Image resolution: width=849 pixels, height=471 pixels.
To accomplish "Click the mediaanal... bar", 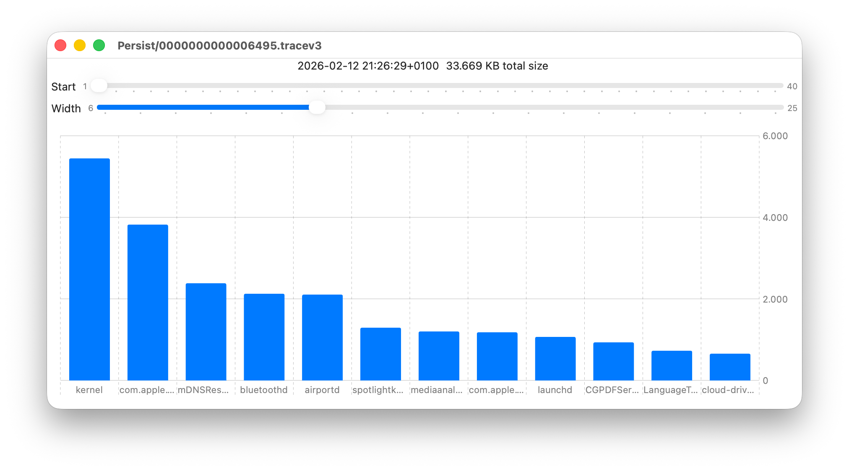I will pos(439,356).
